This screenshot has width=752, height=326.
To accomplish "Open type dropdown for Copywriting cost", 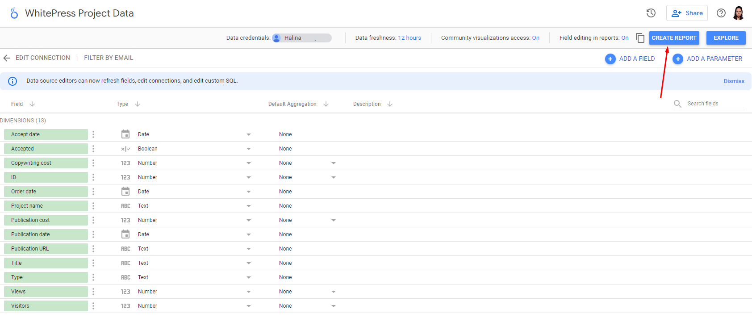I will [x=249, y=163].
